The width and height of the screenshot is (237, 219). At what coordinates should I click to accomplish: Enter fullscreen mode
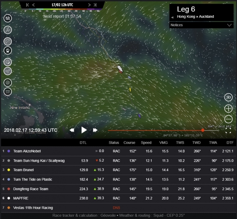tap(228, 130)
